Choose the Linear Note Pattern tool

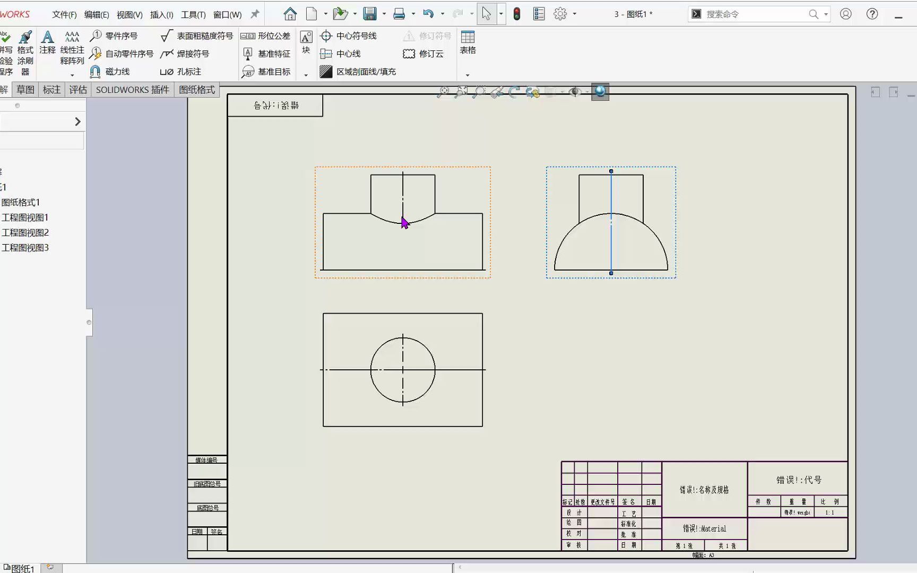[72, 48]
